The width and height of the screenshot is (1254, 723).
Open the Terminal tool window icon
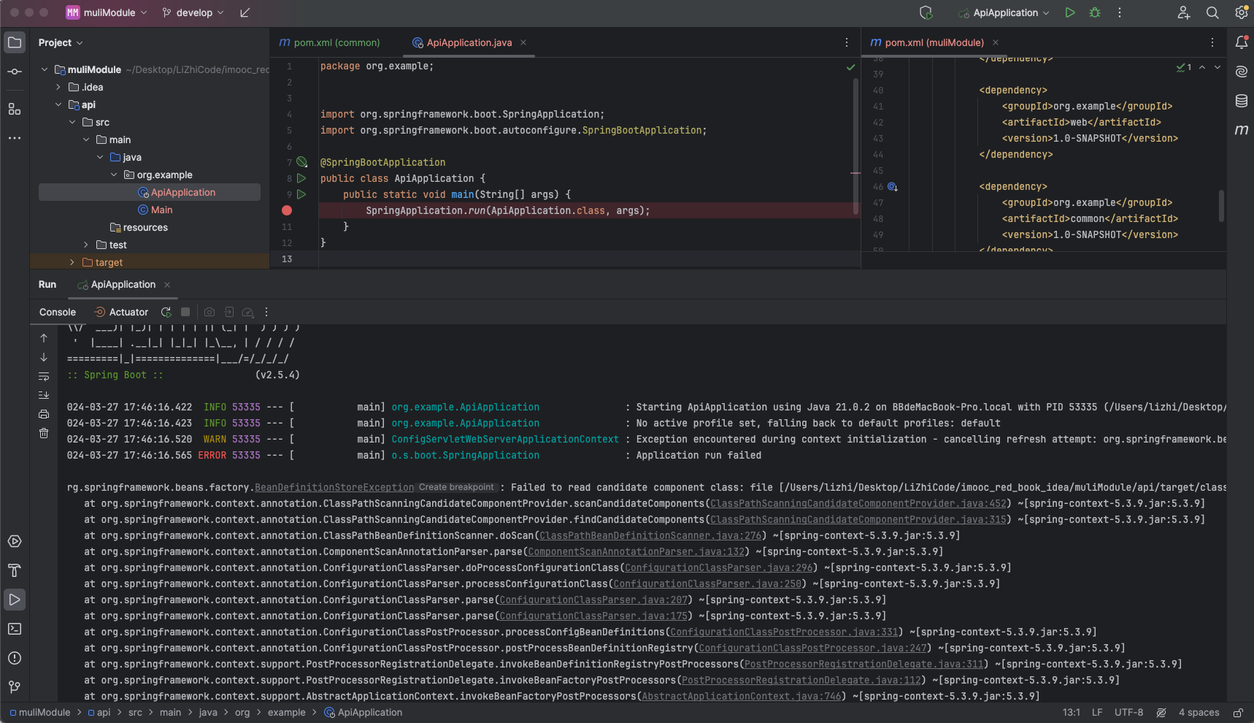pyautogui.click(x=15, y=629)
